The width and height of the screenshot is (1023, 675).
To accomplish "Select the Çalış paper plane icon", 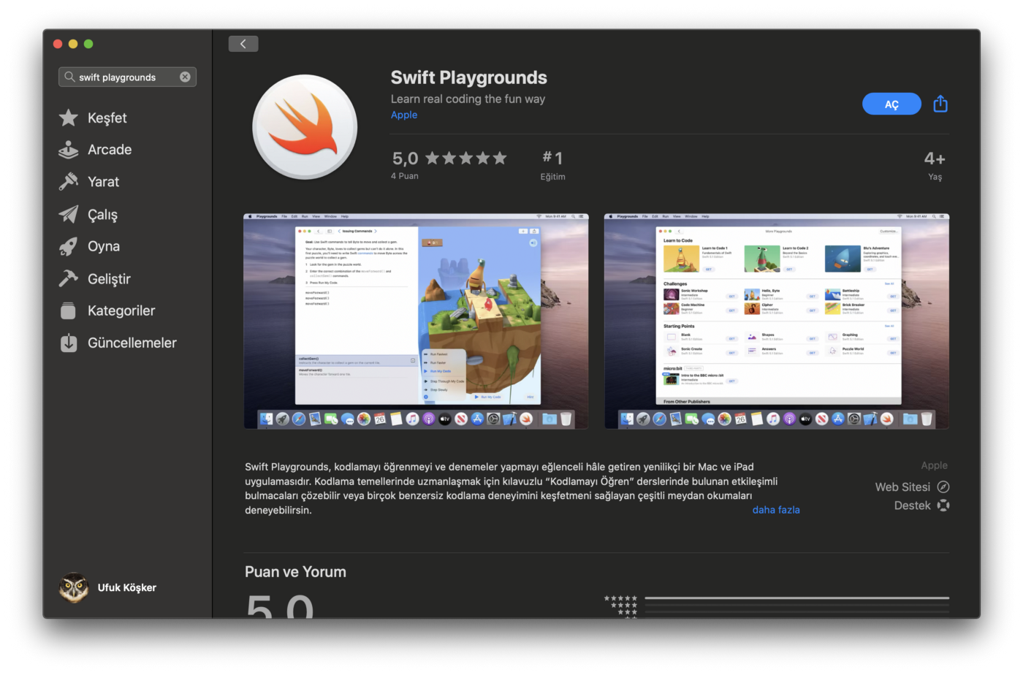I will pyautogui.click(x=69, y=214).
